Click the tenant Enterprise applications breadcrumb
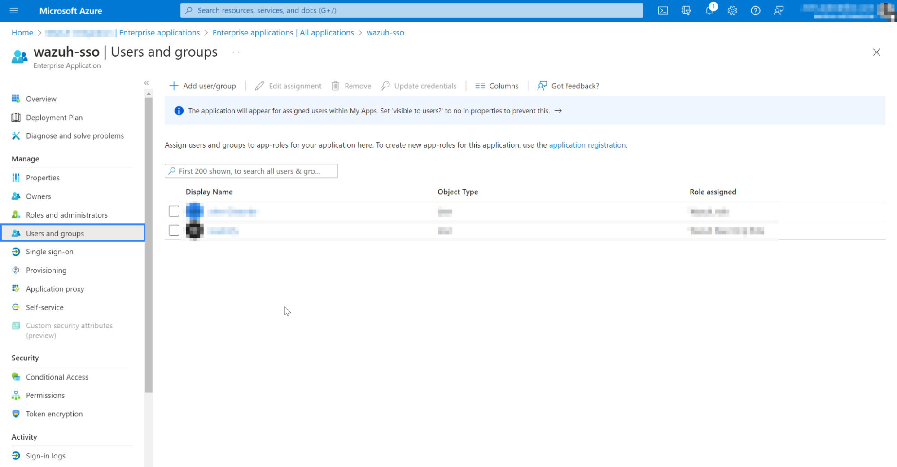 coord(123,33)
